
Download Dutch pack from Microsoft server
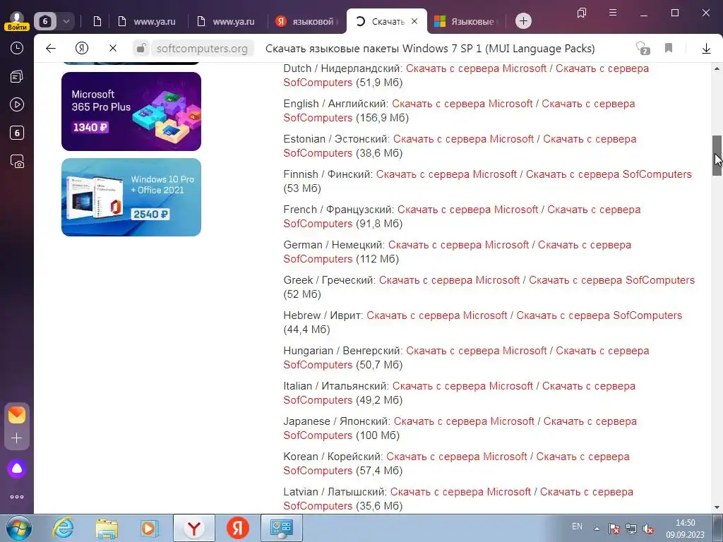click(477, 68)
